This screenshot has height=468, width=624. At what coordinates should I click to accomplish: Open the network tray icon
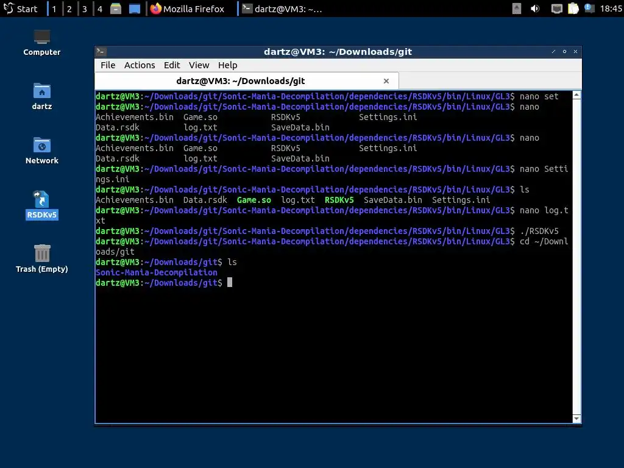coord(556,9)
